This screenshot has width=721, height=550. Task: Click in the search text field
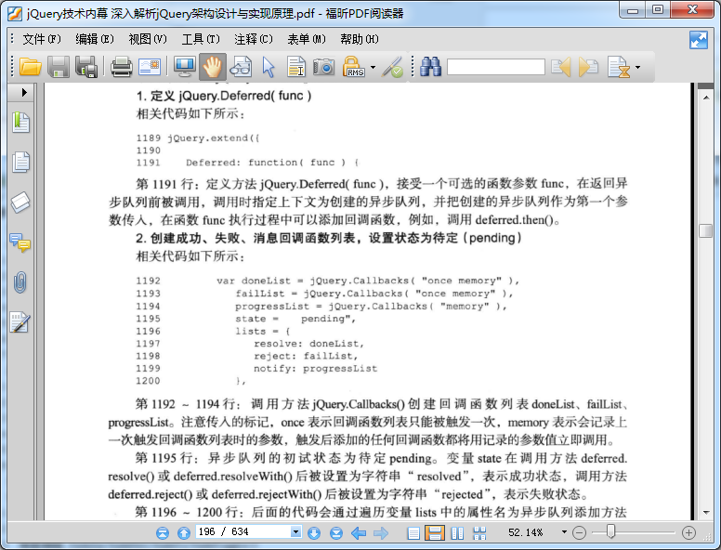[496, 67]
